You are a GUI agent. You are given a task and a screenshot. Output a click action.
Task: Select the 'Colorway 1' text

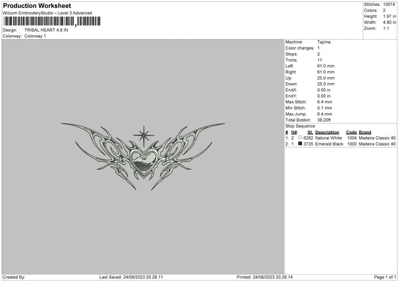coord(35,36)
